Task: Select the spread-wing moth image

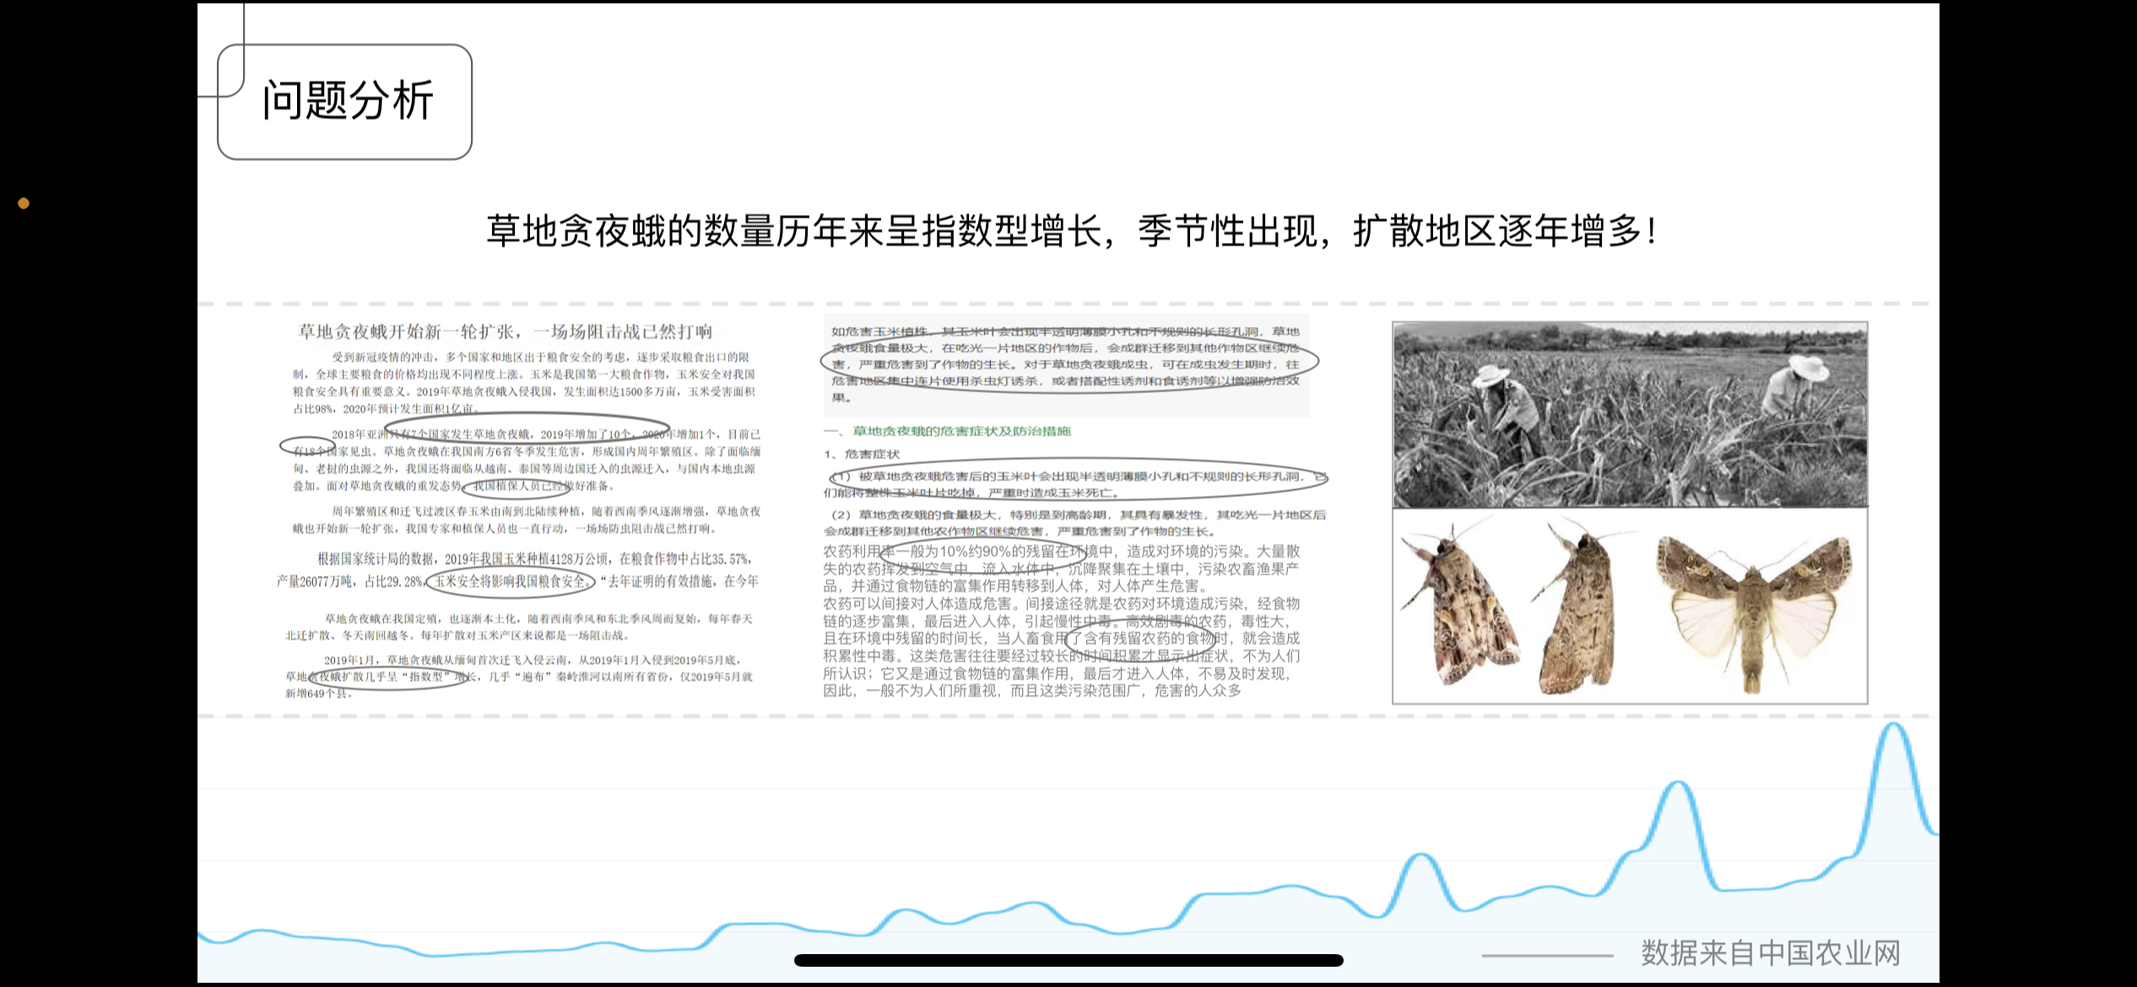Action: point(1753,609)
